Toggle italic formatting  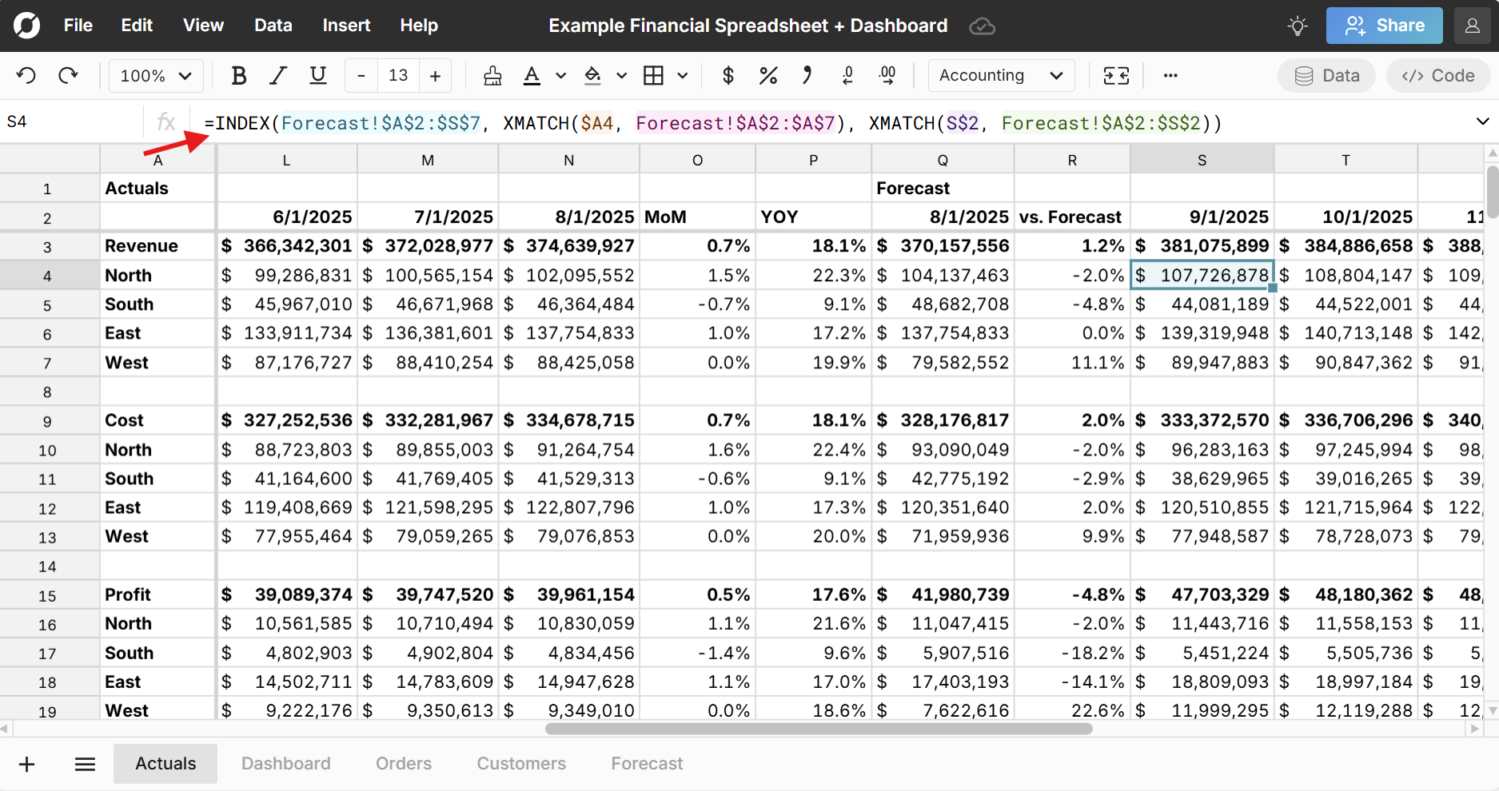278,75
